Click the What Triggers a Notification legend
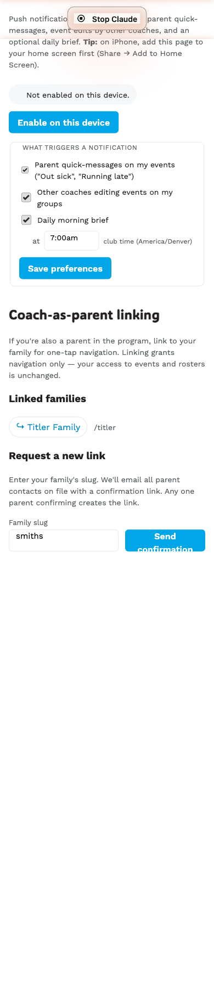This screenshot has width=214, height=993. (x=80, y=148)
